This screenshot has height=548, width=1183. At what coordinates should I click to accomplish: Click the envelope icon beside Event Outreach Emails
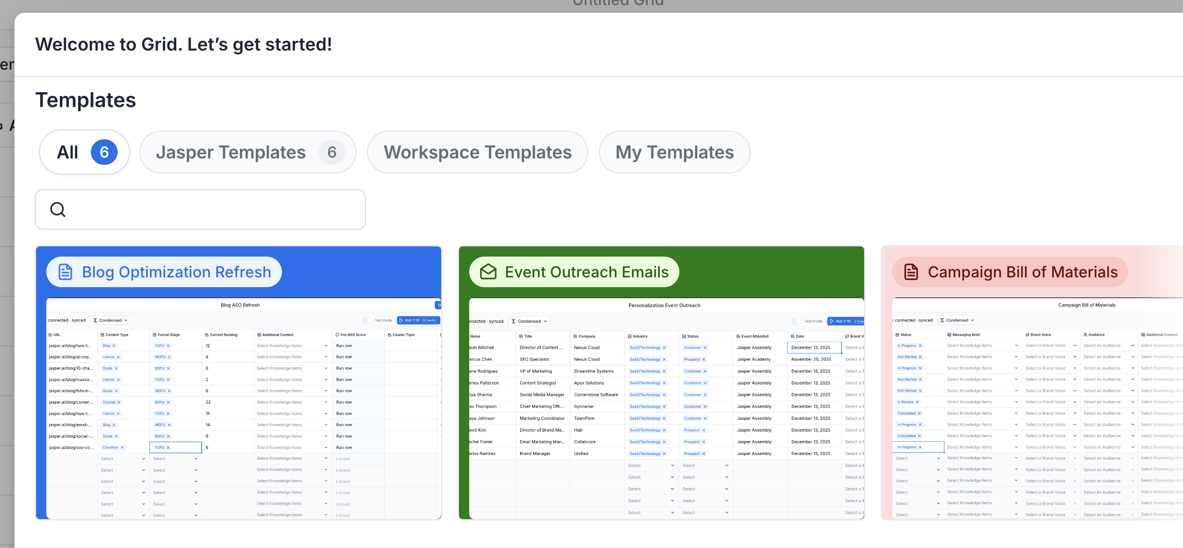[x=488, y=272]
